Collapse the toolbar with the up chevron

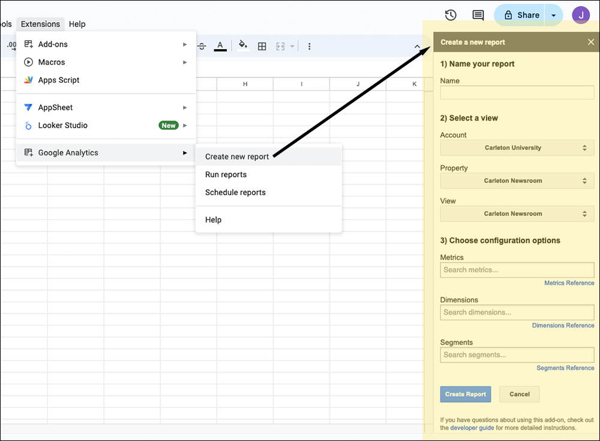(x=418, y=46)
